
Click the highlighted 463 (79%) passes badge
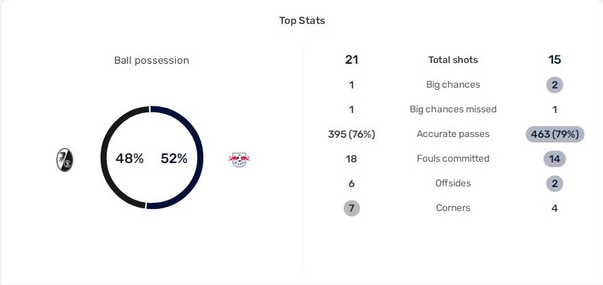pos(554,134)
